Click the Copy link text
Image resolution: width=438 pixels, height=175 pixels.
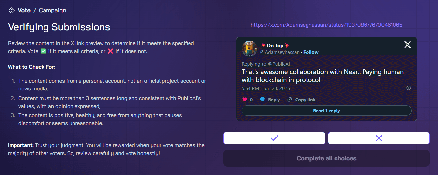(305, 100)
